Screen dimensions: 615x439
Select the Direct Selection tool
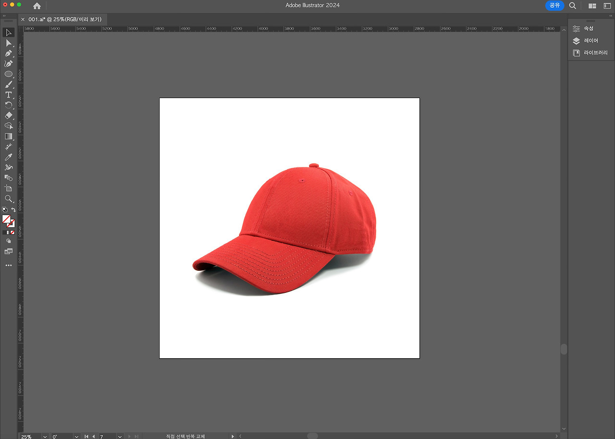pyautogui.click(x=9, y=43)
